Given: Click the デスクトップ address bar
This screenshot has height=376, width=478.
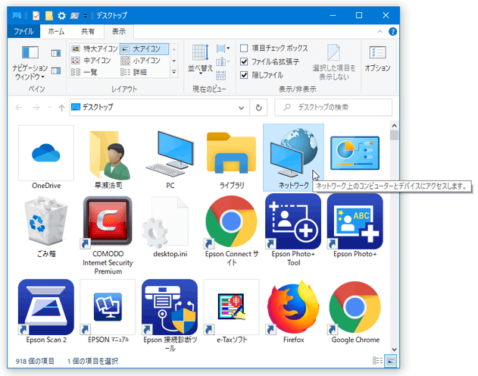Looking at the screenshot, I should pyautogui.click(x=159, y=108).
